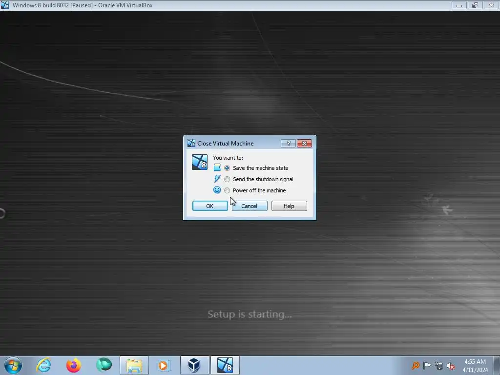Screen dimensions: 500x375
Task: Open Help from the dialog buttons
Action: (289, 206)
